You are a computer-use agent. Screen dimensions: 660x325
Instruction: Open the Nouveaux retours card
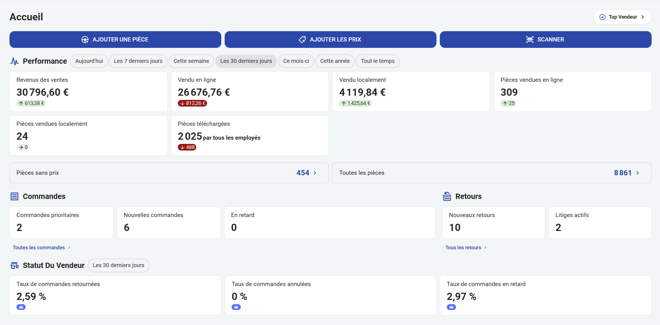[x=494, y=223]
